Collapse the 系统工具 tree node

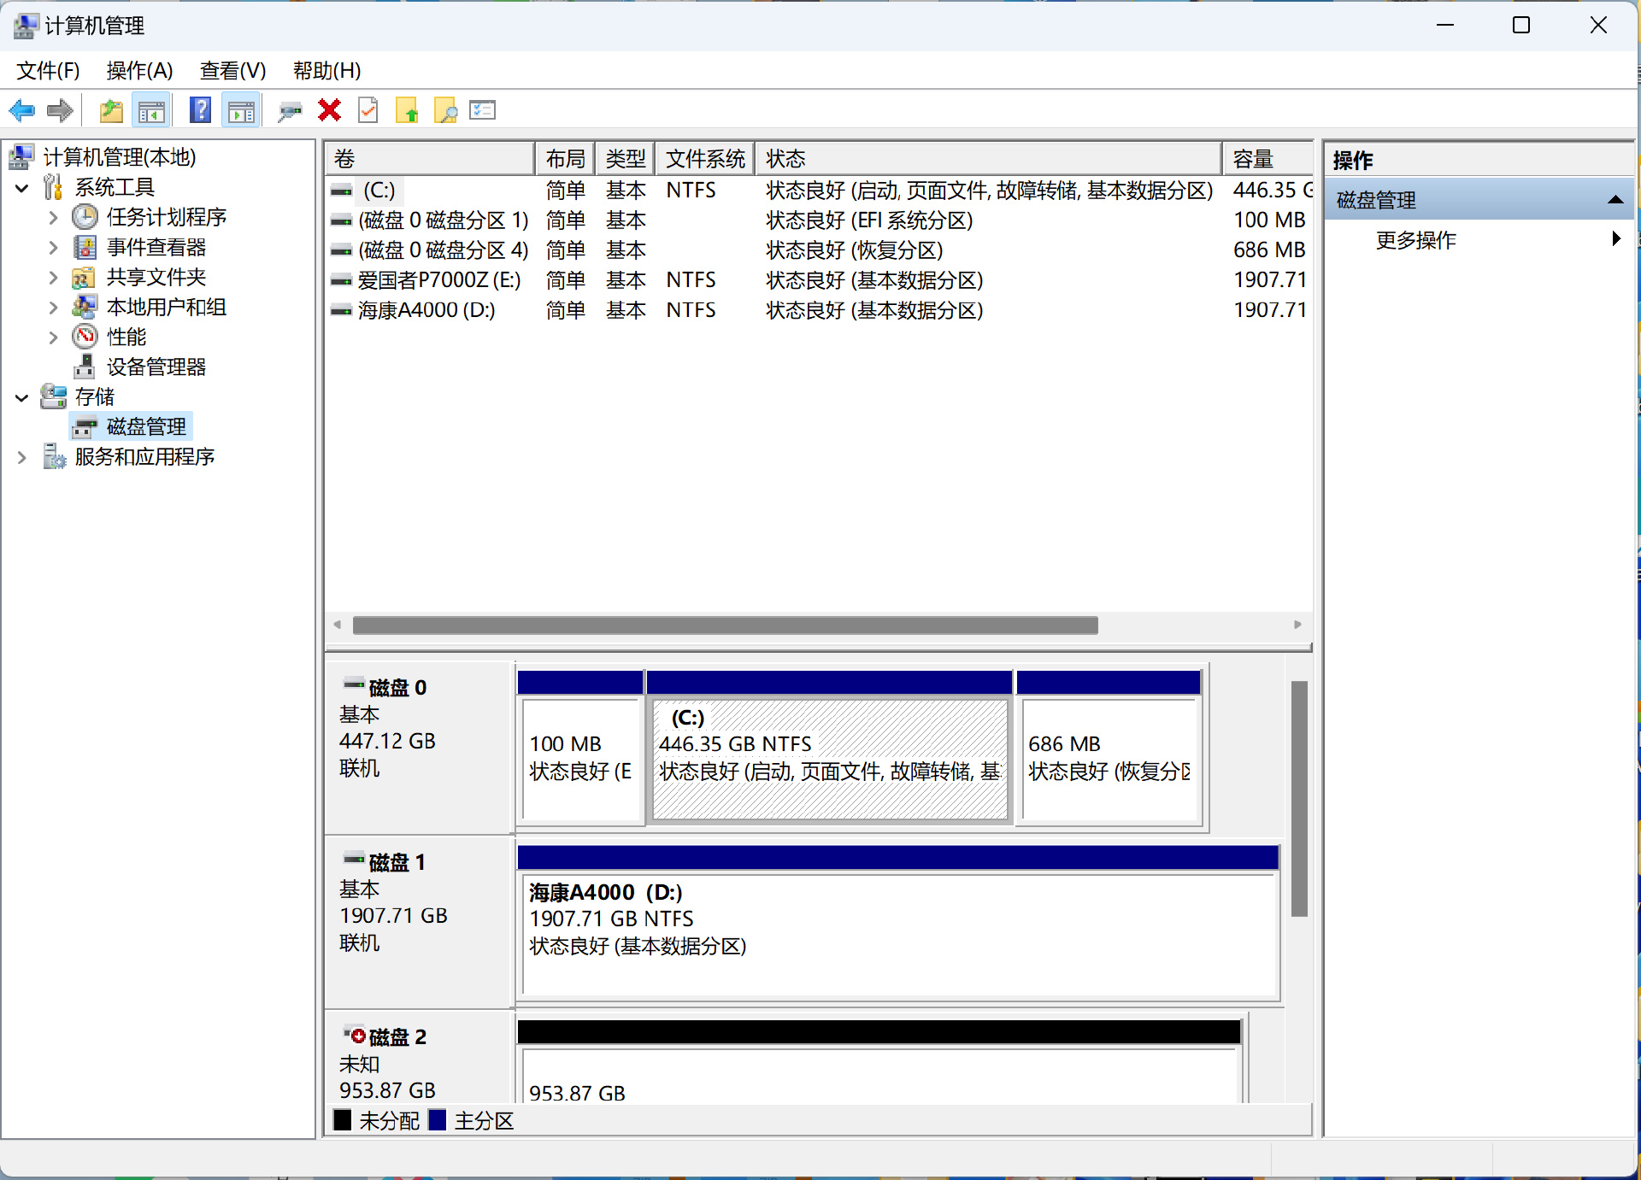(22, 188)
